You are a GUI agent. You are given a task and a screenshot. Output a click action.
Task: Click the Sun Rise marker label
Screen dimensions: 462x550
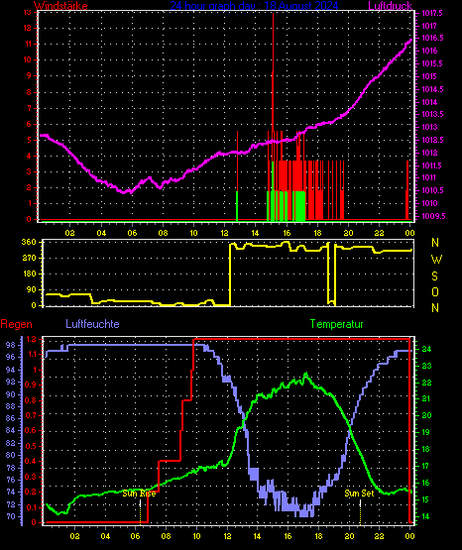tap(139, 494)
